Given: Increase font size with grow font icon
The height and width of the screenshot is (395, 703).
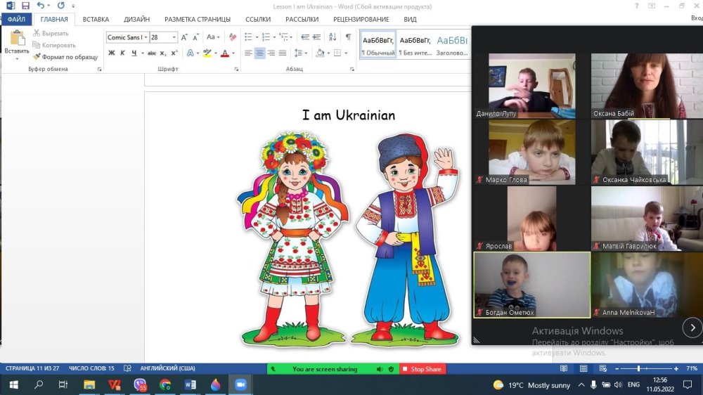Looking at the screenshot, I should 184,37.
